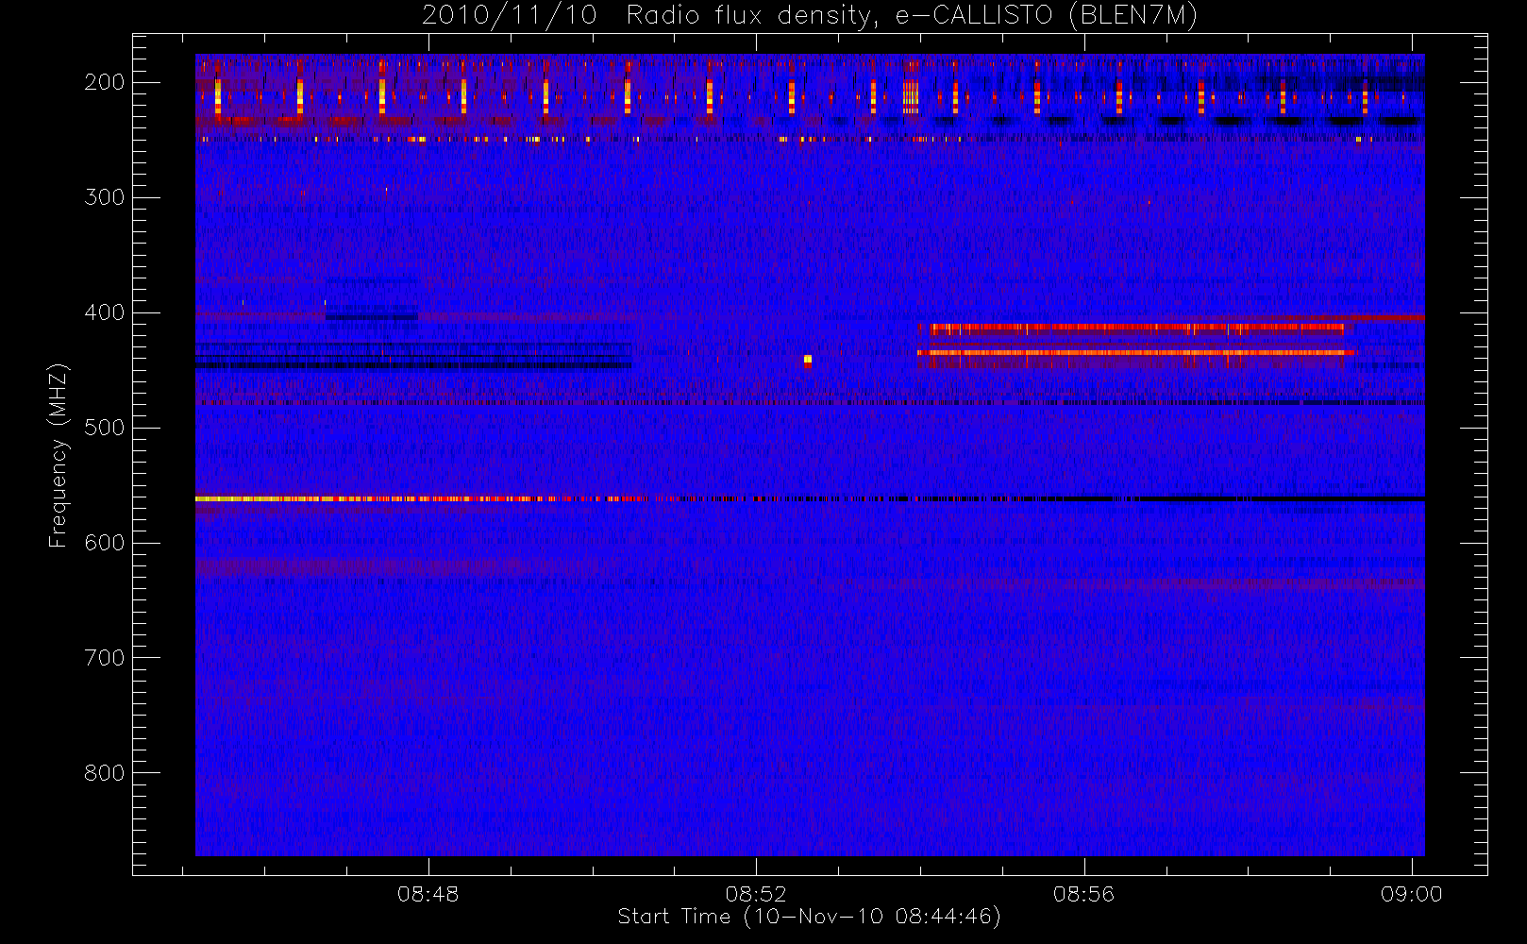This screenshot has width=1527, height=944.
Task: Click the 500 frequency tick label
Action: tap(105, 428)
